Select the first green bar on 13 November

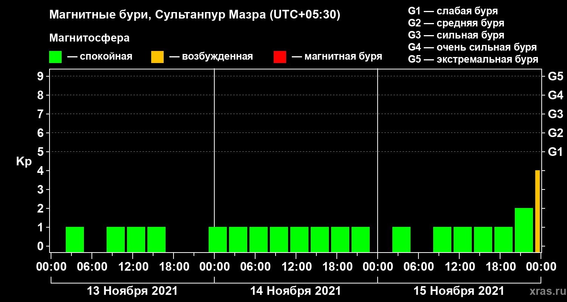pos(75,239)
